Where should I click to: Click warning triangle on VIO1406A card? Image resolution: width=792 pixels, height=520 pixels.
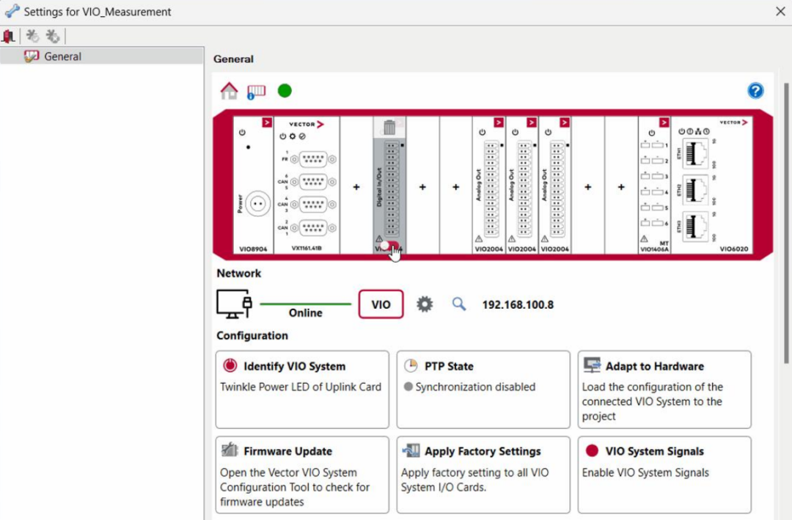coord(644,238)
